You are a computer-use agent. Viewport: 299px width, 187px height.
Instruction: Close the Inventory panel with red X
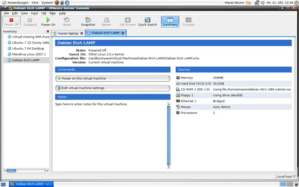click(48, 31)
